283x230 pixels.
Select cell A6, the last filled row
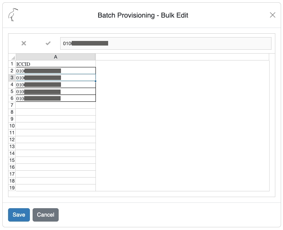[x=56, y=98]
